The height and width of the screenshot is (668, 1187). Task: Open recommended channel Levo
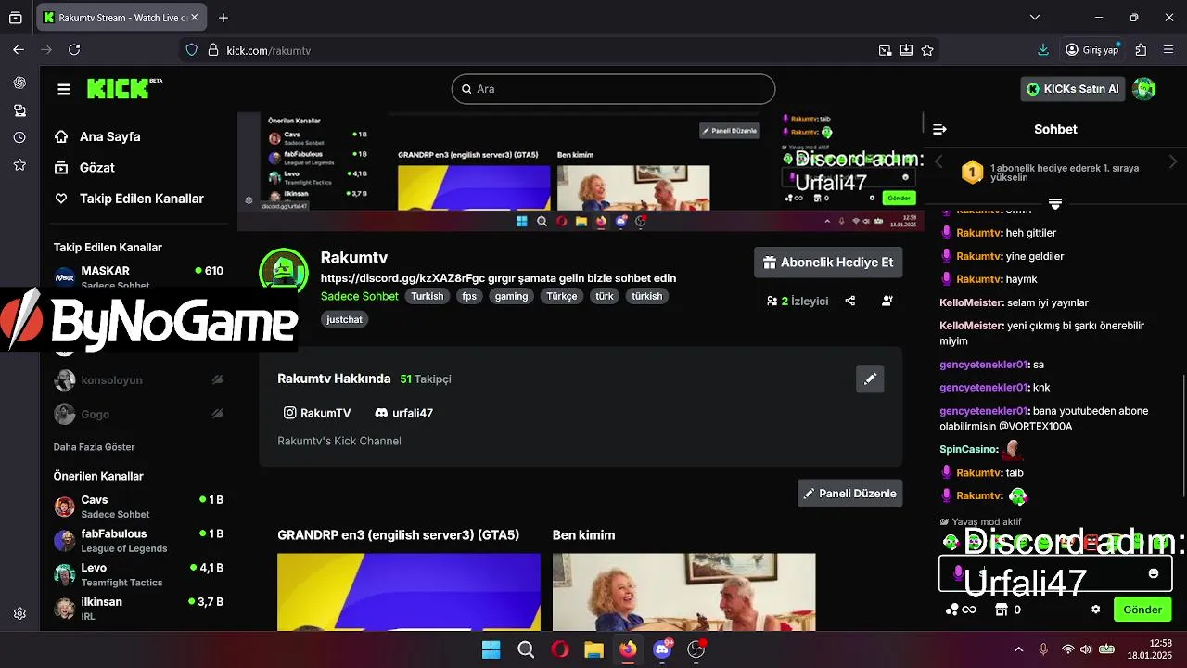139,574
